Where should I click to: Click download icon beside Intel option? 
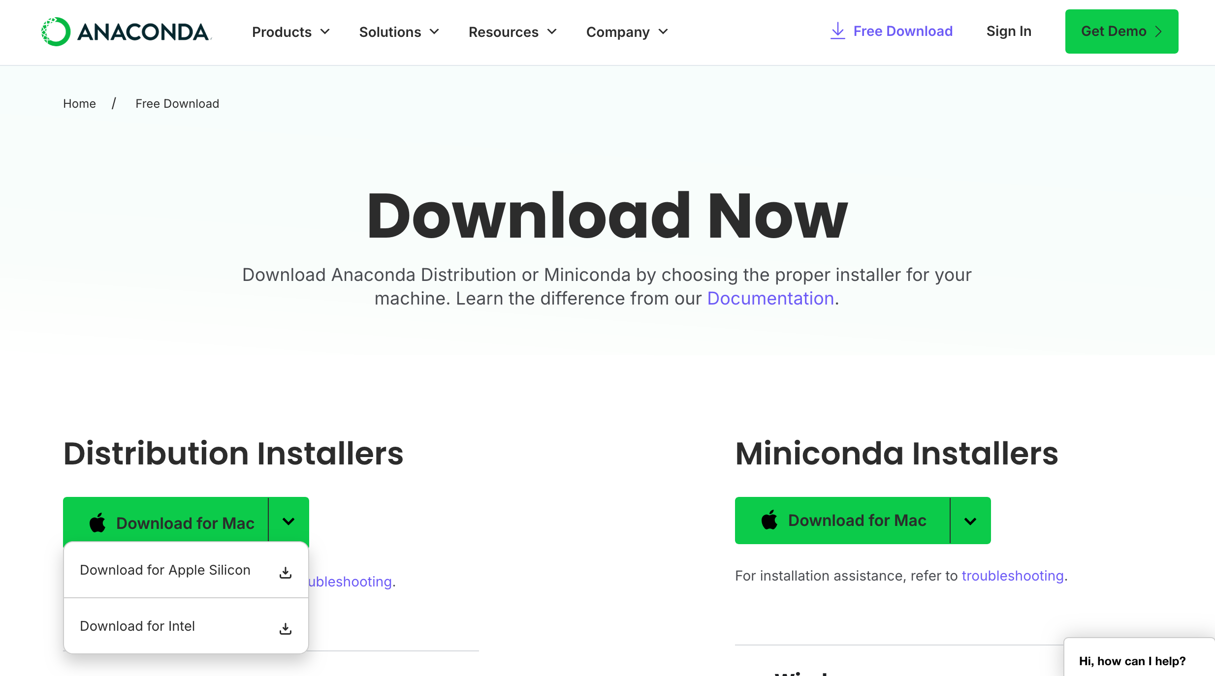click(x=286, y=628)
